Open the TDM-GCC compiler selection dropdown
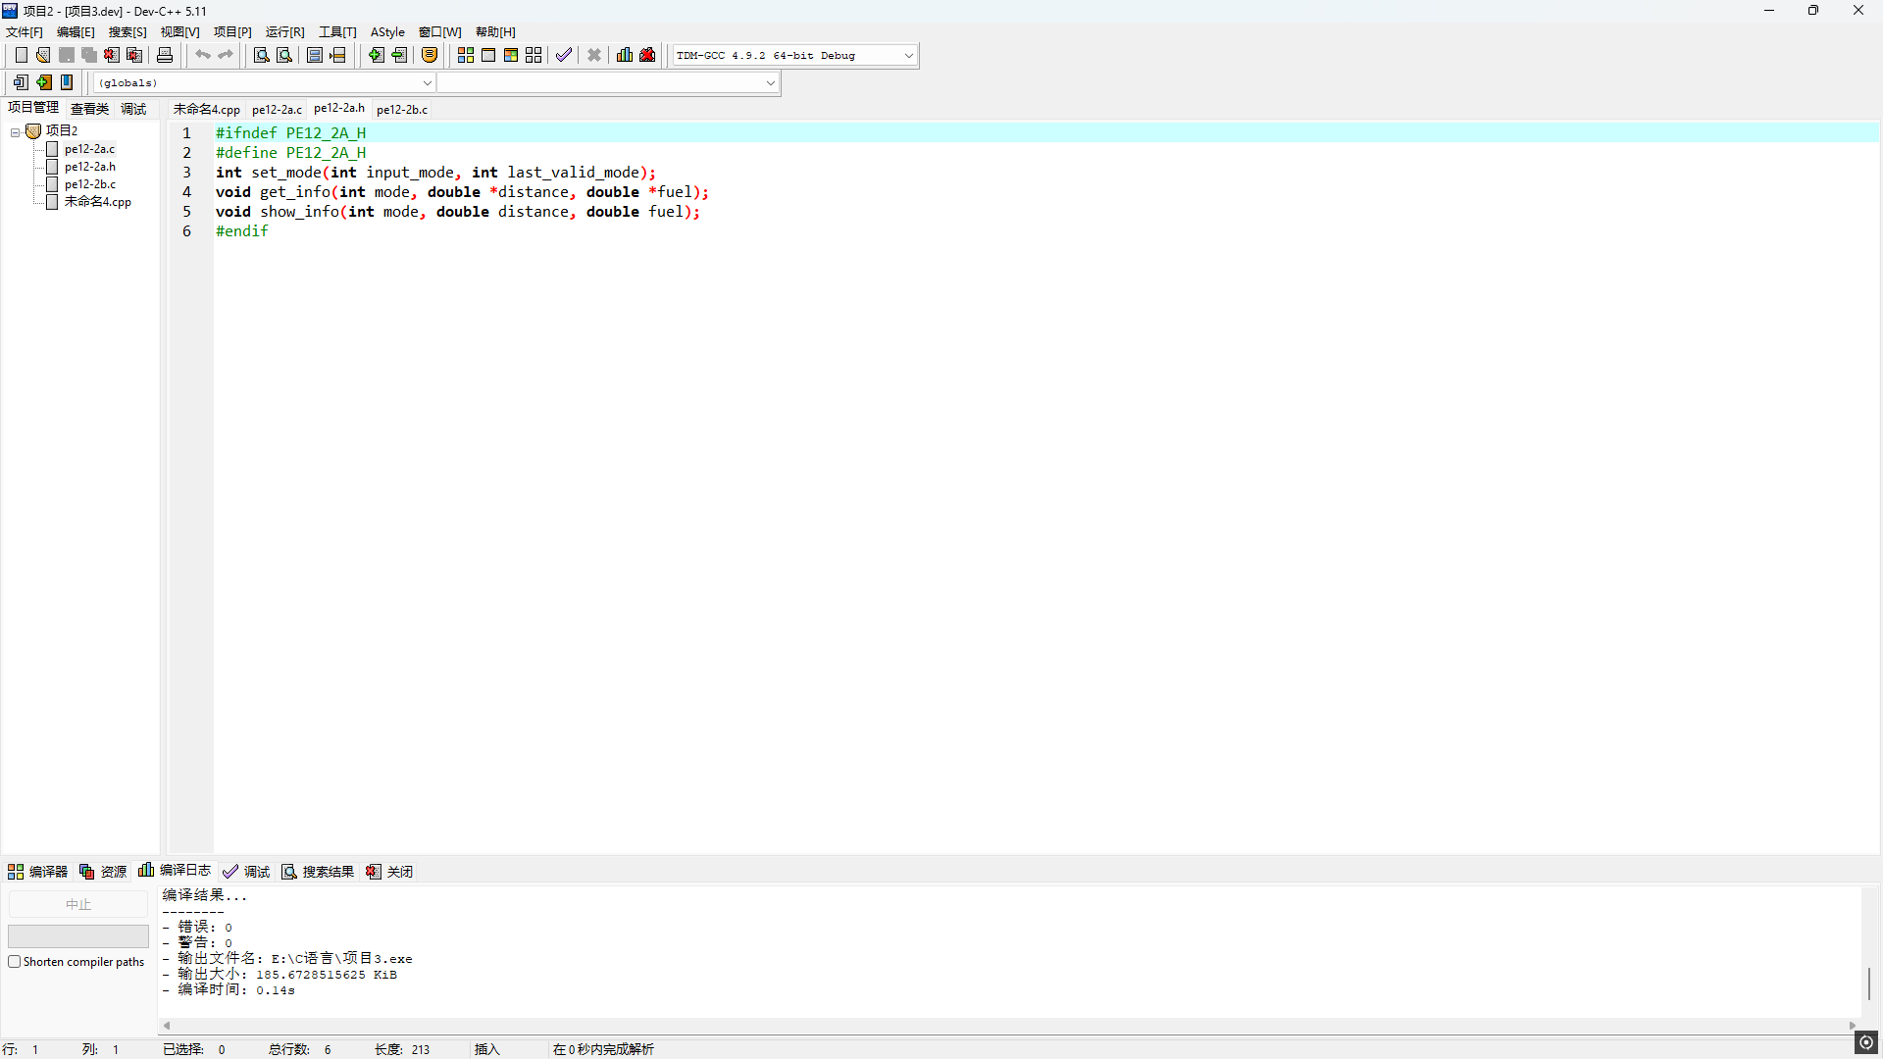 coord(908,56)
